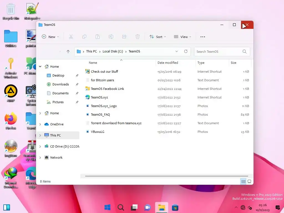Sort by Name column header

coord(93,63)
